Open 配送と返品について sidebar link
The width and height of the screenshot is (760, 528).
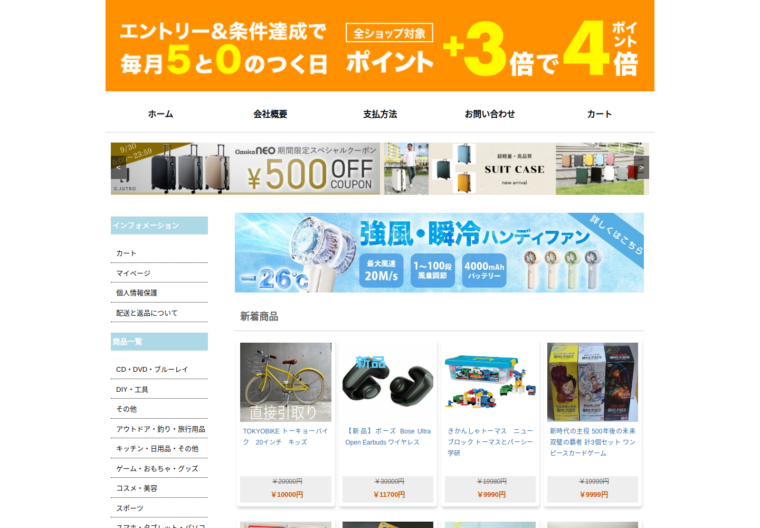[x=147, y=313]
